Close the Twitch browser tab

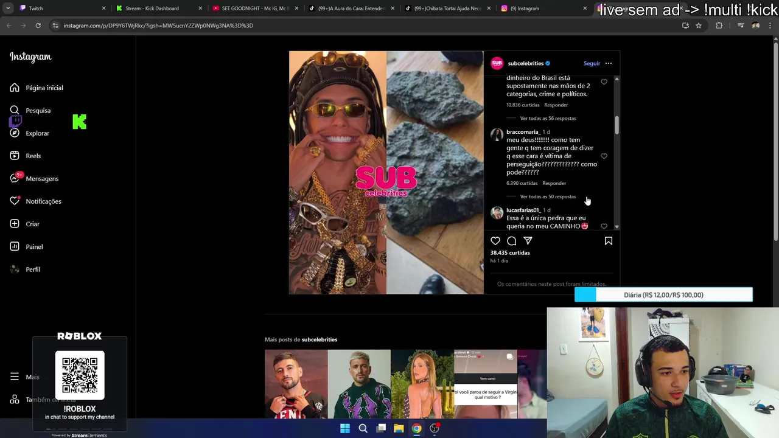pyautogui.click(x=103, y=9)
